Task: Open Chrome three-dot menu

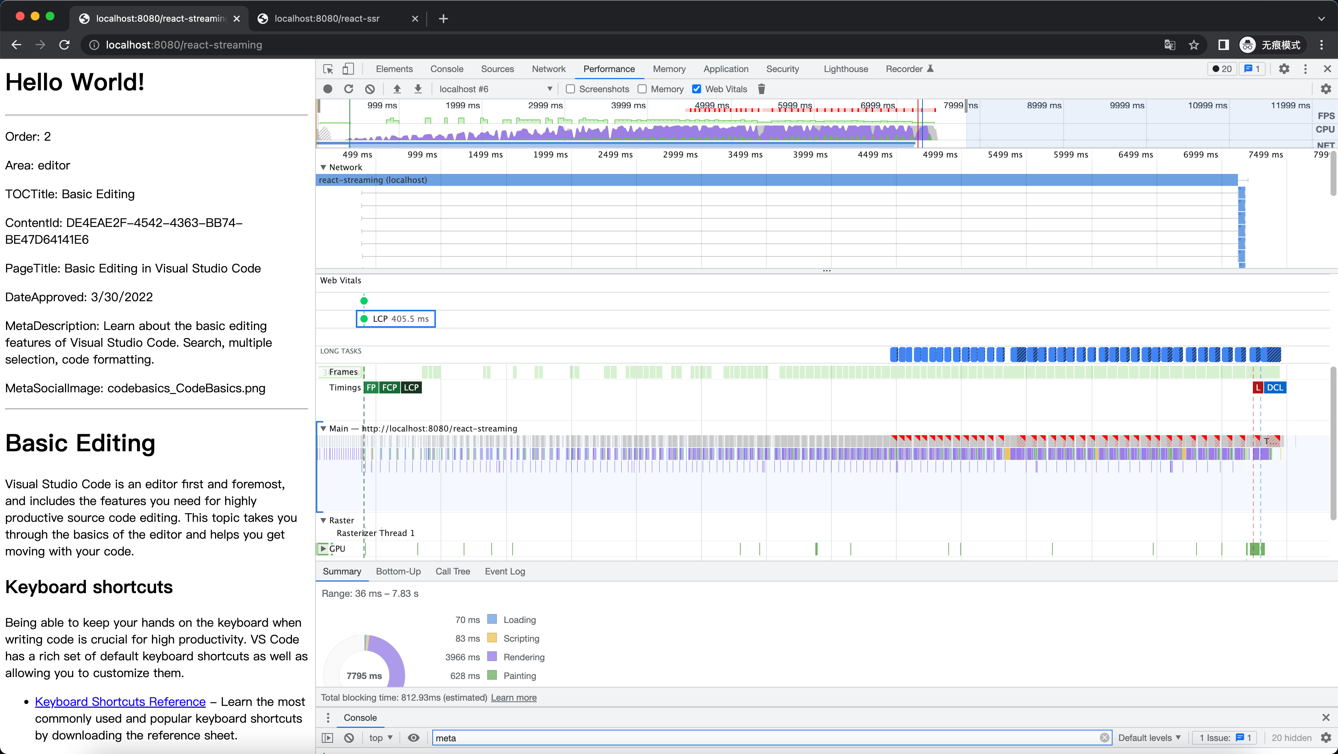Action: click(1321, 45)
